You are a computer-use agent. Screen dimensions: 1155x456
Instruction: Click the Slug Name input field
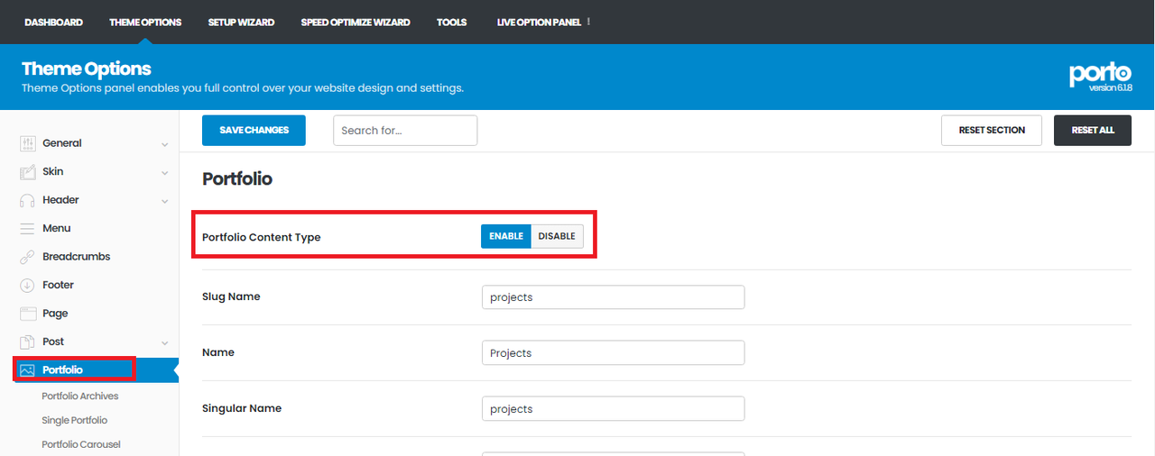coord(614,297)
